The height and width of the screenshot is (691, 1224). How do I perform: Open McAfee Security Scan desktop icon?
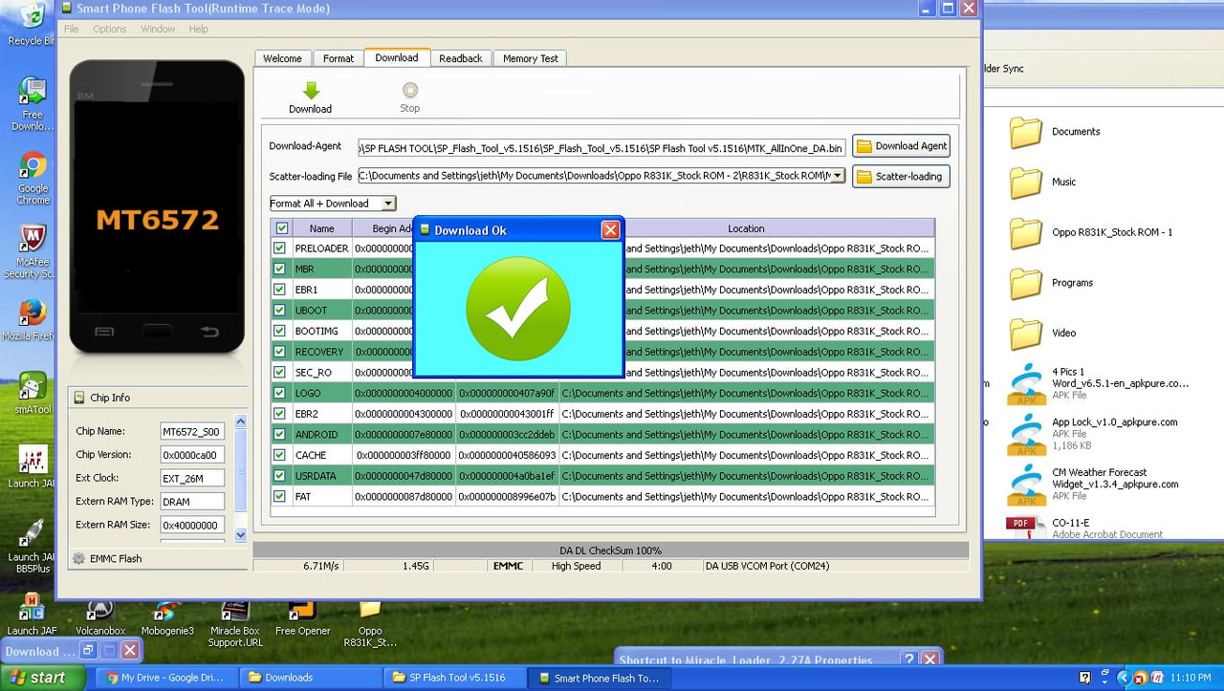coord(33,239)
